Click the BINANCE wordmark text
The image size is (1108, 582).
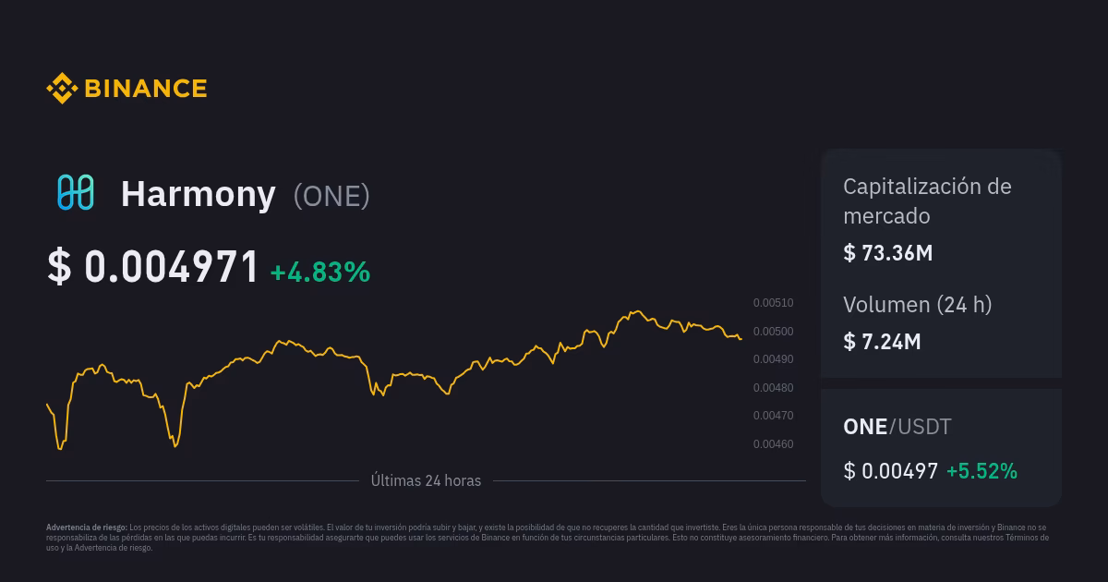click(145, 89)
